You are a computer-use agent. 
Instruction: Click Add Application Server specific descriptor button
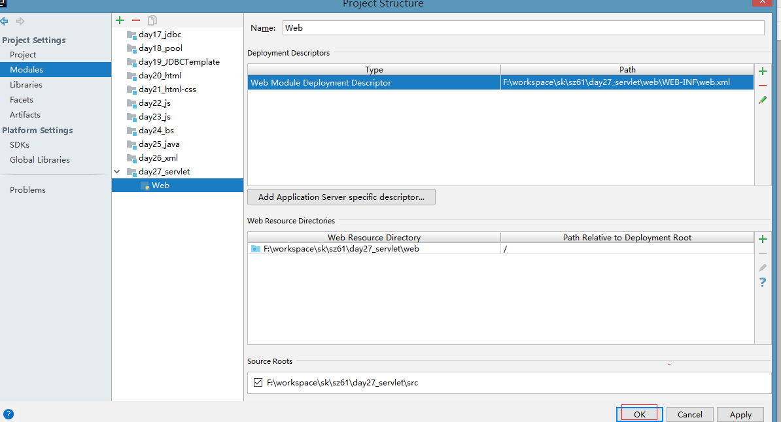point(341,197)
